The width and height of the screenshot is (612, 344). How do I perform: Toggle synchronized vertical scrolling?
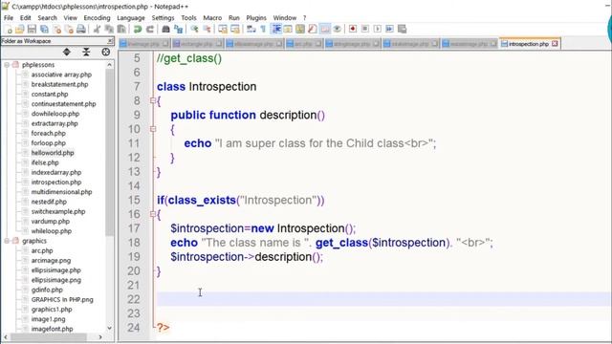[223, 30]
